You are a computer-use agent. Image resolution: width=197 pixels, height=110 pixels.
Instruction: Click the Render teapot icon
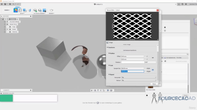(x=51, y=10)
